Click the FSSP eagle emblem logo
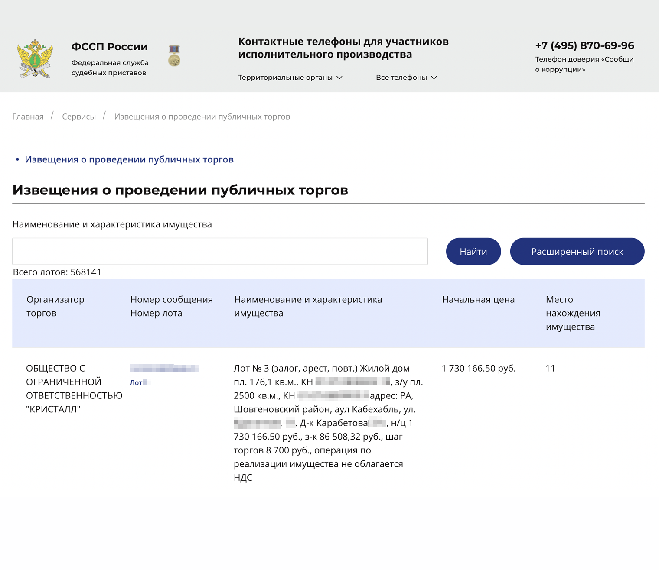 click(35, 58)
